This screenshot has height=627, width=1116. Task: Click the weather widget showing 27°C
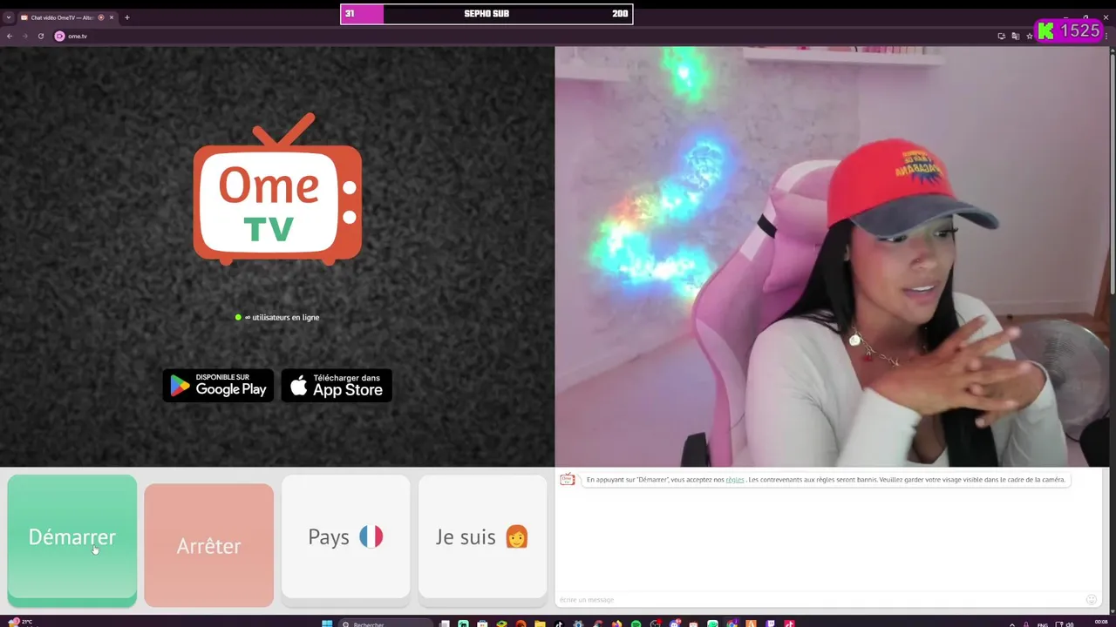(20, 623)
